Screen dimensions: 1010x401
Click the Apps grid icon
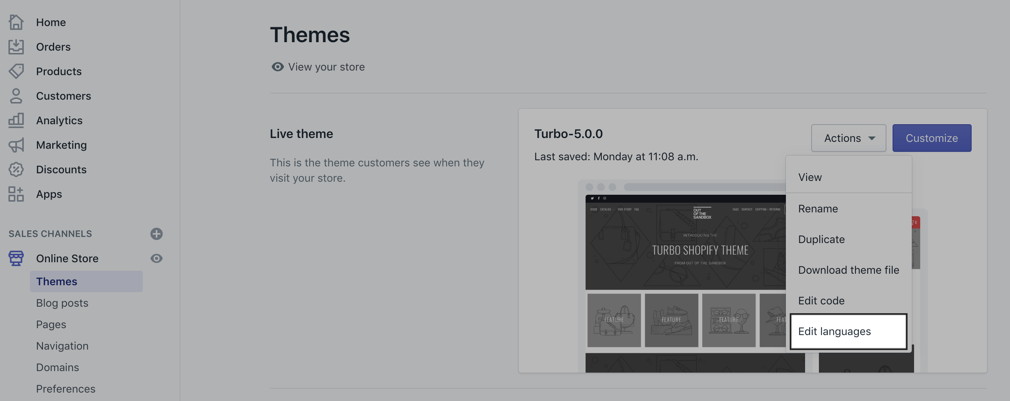16,194
